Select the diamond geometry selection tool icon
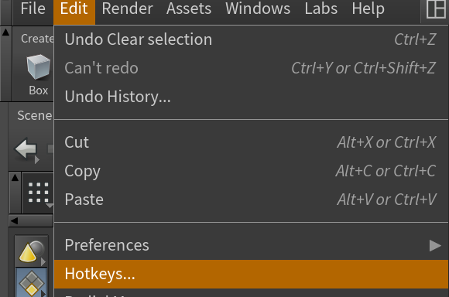 coord(31,283)
